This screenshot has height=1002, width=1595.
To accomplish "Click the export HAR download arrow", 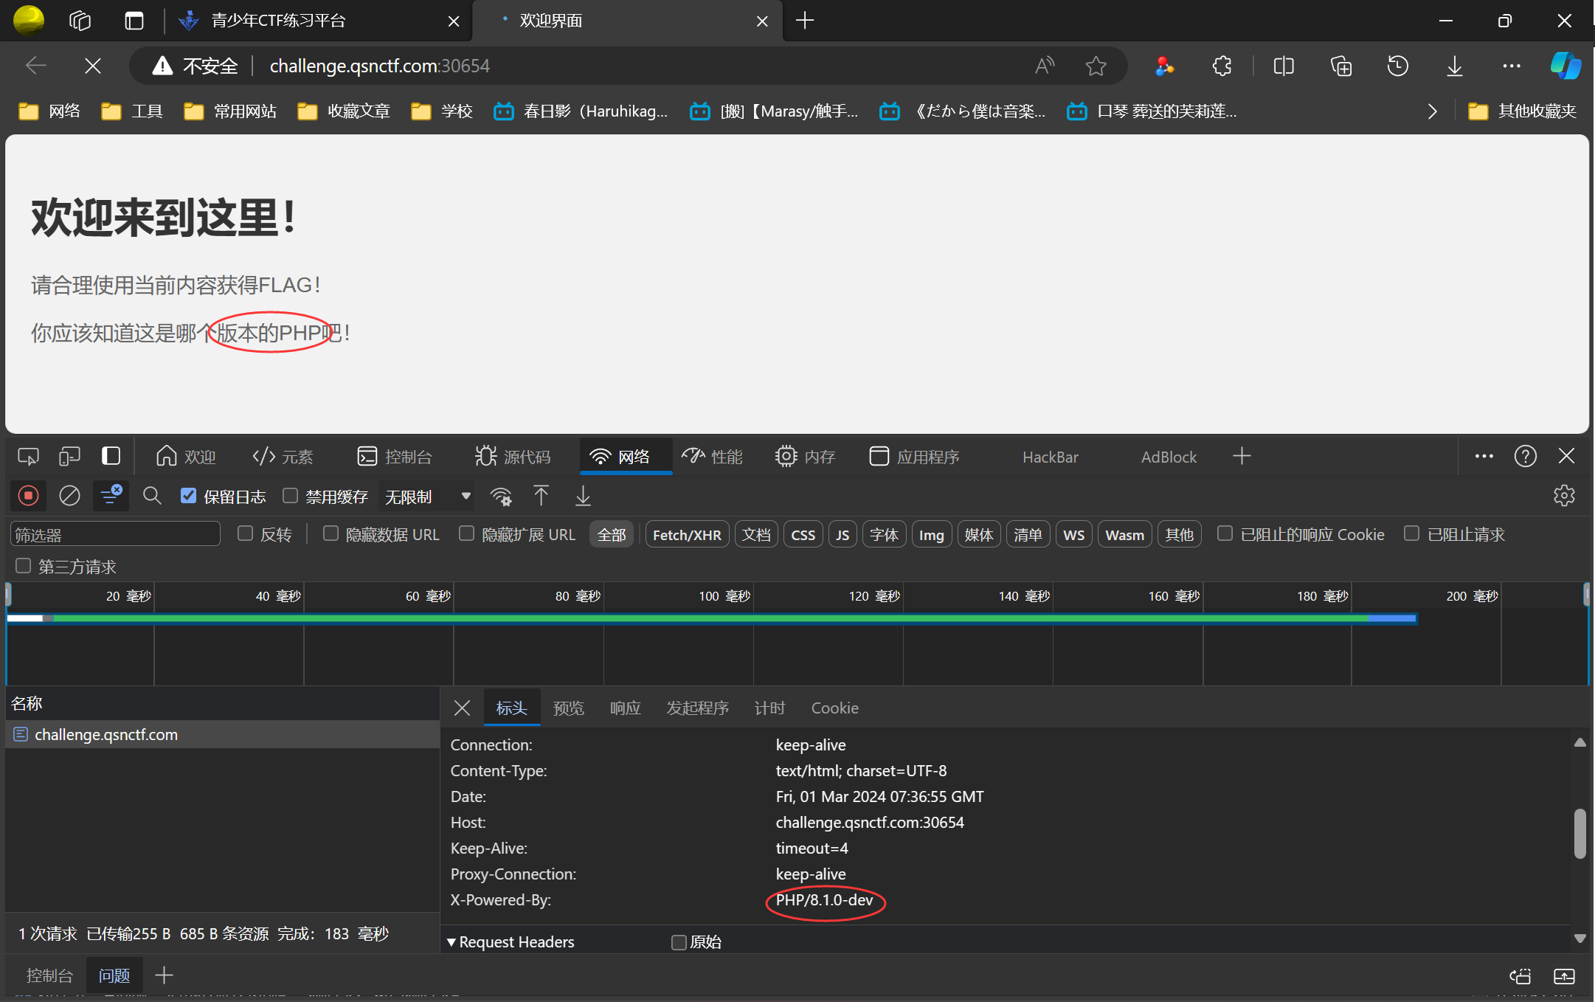I will click(583, 496).
